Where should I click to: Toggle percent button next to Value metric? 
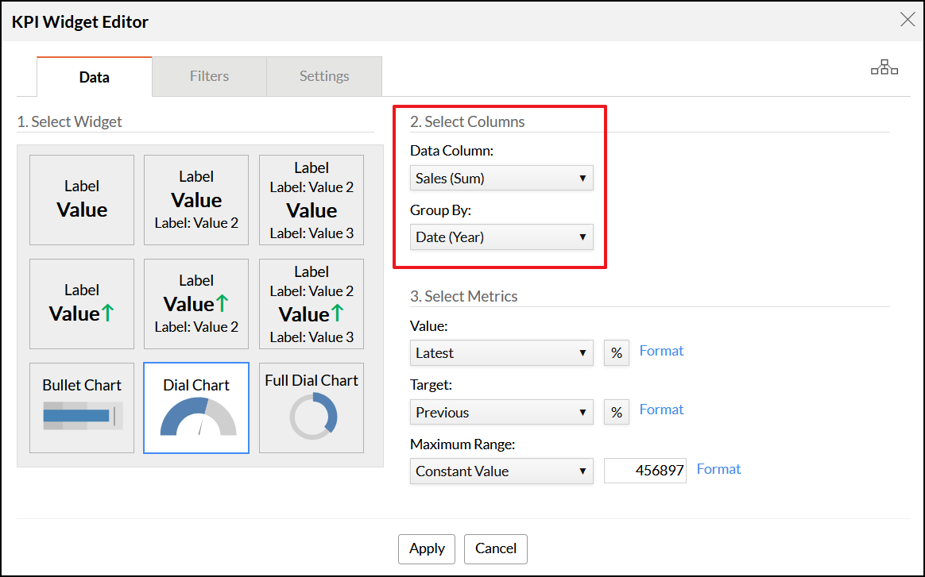617,352
